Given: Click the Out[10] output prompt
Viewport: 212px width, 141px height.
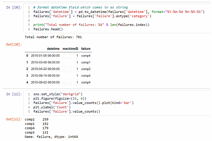Looking at the screenshot, I should (14, 44).
